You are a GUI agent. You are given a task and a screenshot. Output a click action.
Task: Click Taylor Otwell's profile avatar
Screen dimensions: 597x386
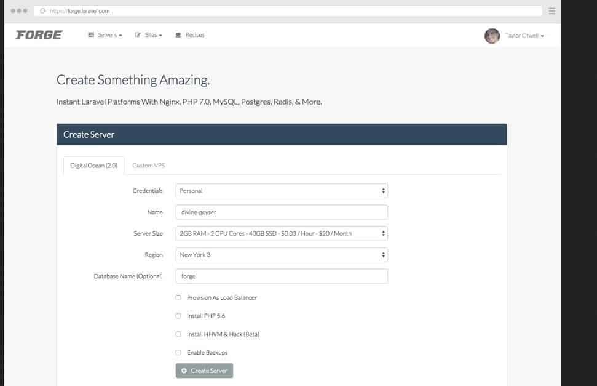(492, 36)
